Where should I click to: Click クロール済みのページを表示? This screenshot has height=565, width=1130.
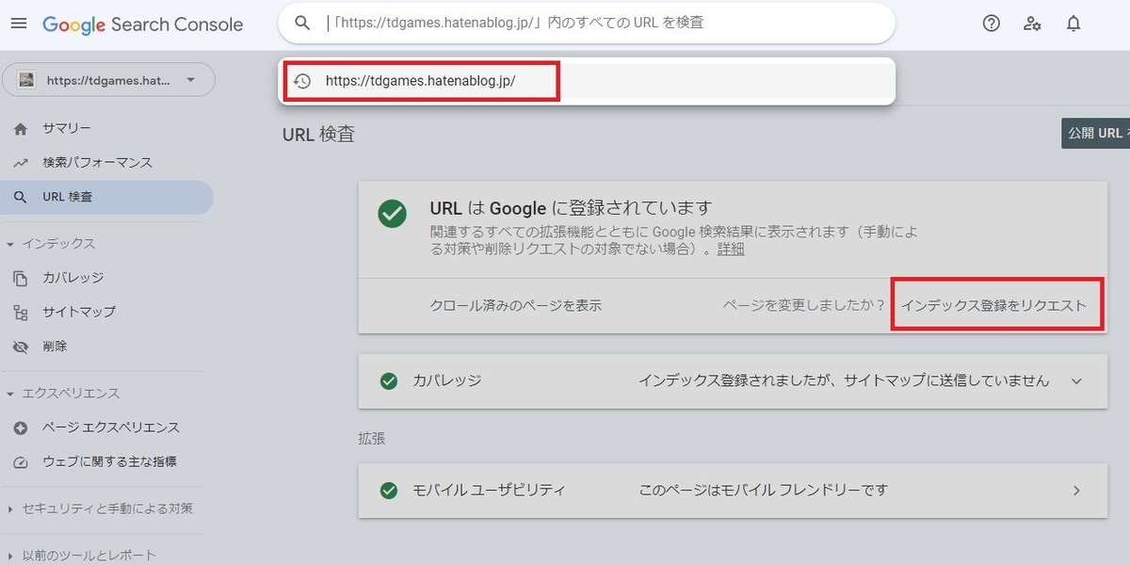tap(516, 305)
